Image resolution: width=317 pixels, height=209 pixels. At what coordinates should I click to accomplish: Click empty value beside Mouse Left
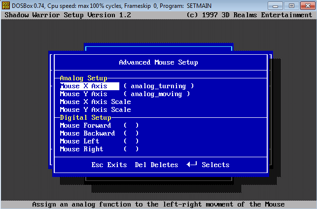(131, 141)
